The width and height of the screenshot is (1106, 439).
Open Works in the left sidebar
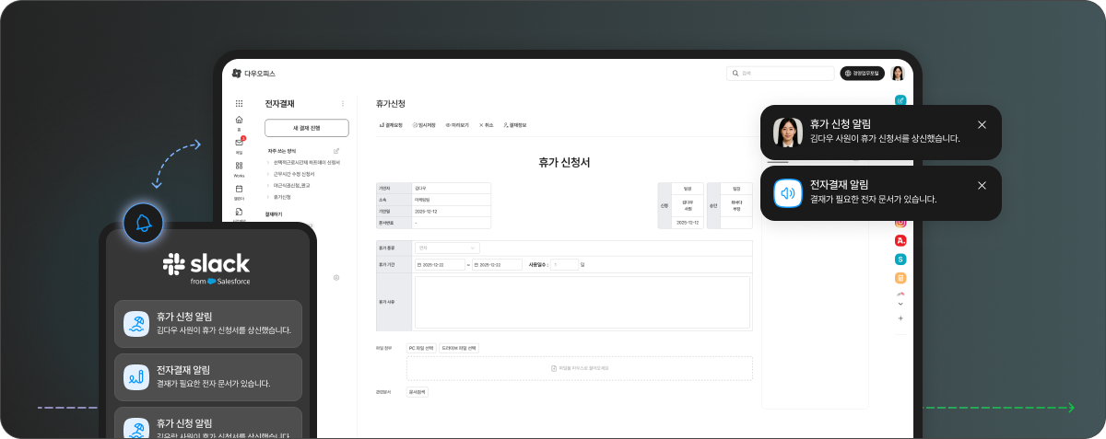point(240,168)
